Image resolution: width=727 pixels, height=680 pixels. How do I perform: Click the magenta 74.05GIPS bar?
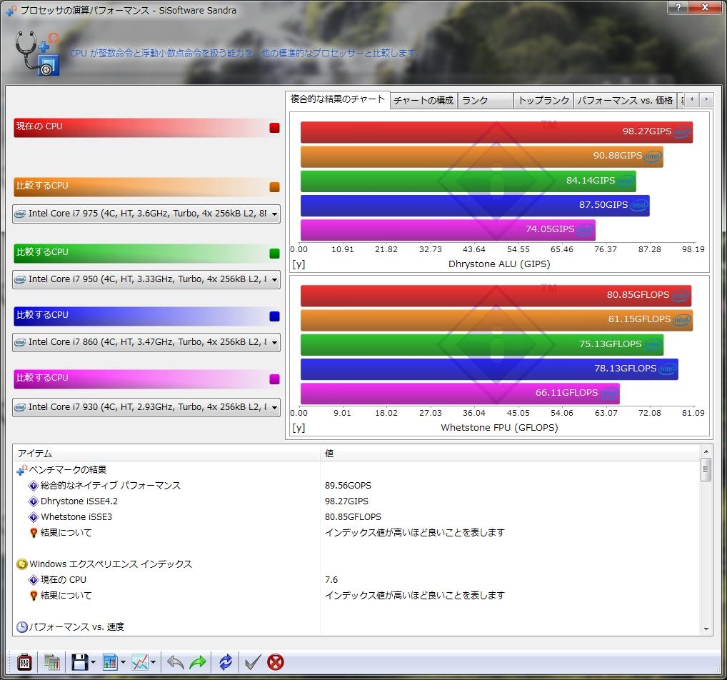pyautogui.click(x=448, y=230)
